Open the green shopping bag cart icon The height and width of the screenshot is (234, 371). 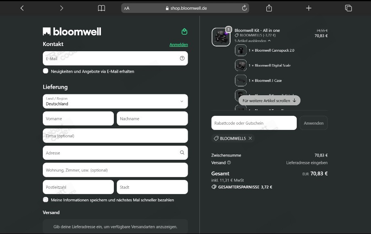(184, 31)
